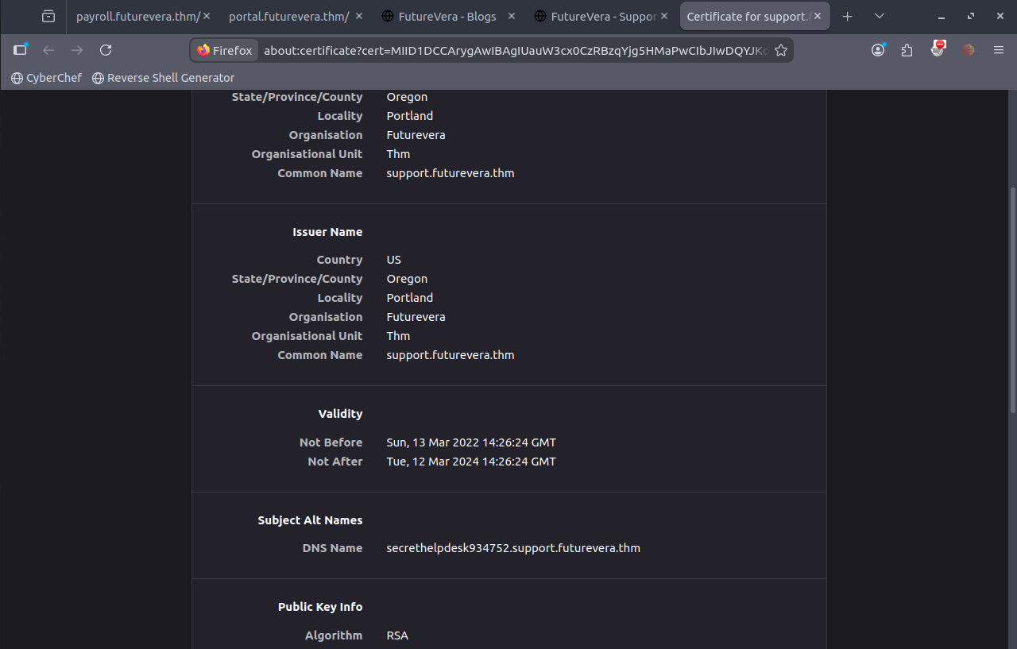Click the Firefox identity badge in URL bar
The width and height of the screenshot is (1017, 649).
225,50
